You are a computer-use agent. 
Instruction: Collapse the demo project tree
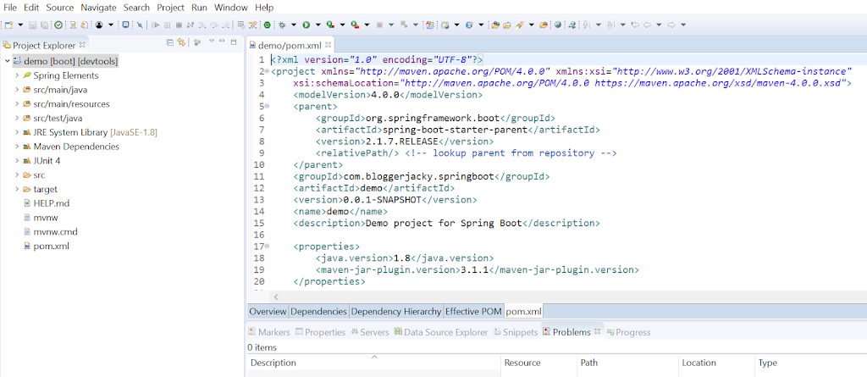click(7, 61)
